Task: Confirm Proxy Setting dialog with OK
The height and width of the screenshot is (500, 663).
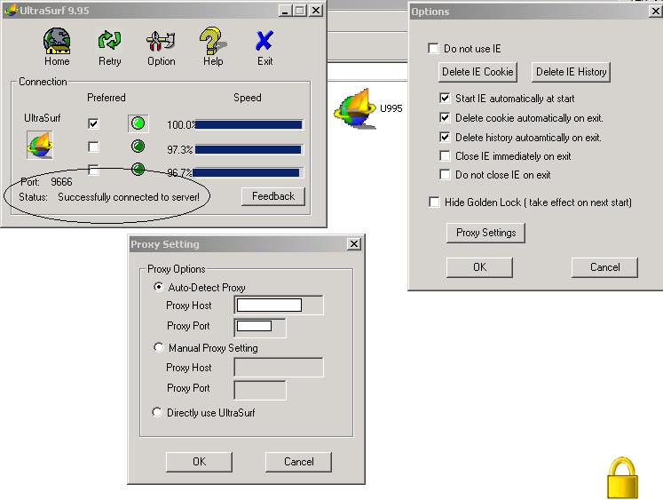Action: click(x=199, y=462)
